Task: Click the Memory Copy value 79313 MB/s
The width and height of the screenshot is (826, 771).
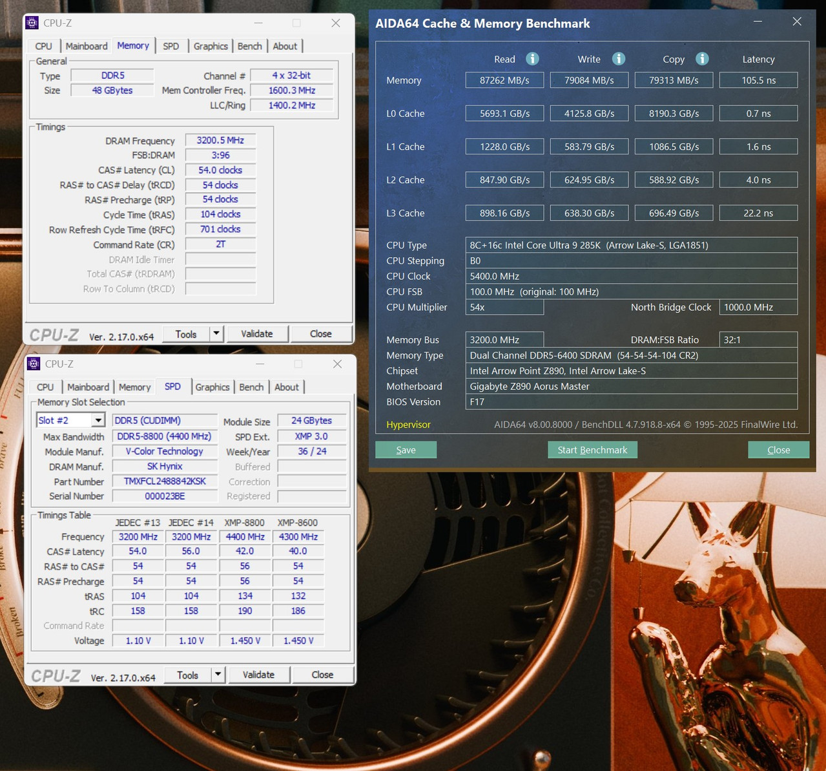Action: pos(674,80)
